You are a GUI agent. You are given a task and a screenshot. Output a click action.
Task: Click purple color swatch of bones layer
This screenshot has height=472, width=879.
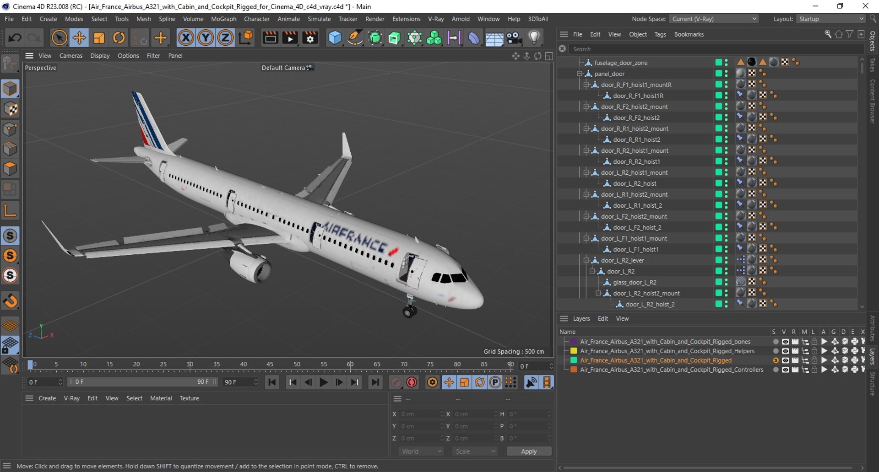[573, 342]
